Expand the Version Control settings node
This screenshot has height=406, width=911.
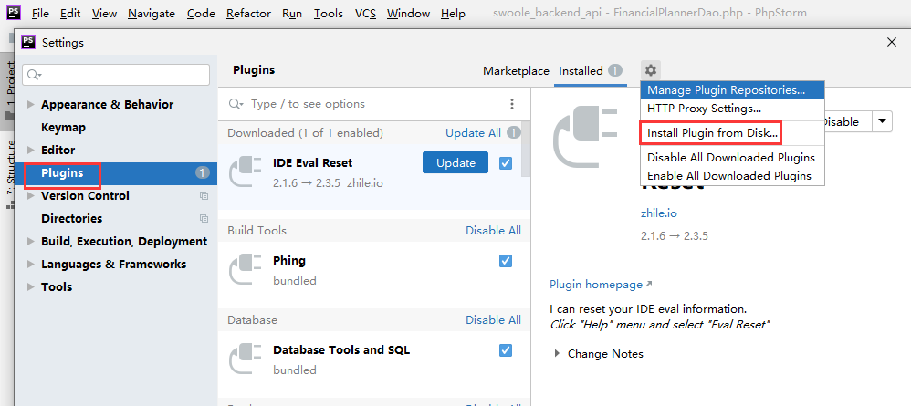point(31,196)
